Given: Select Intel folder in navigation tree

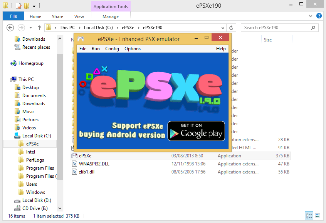Looking at the screenshot, I should (30, 152).
